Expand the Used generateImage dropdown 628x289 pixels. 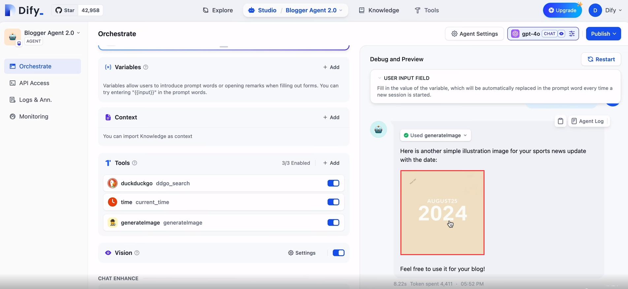point(435,135)
